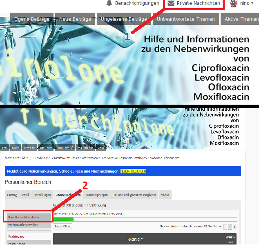The width and height of the screenshot is (259, 249).
Task: Expand the nino user menu arrow
Action: [252, 3]
